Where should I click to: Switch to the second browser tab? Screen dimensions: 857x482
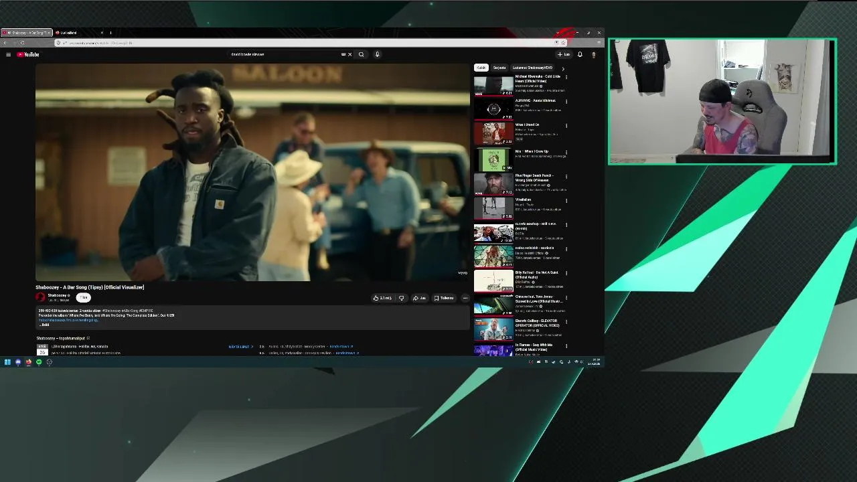click(x=79, y=32)
